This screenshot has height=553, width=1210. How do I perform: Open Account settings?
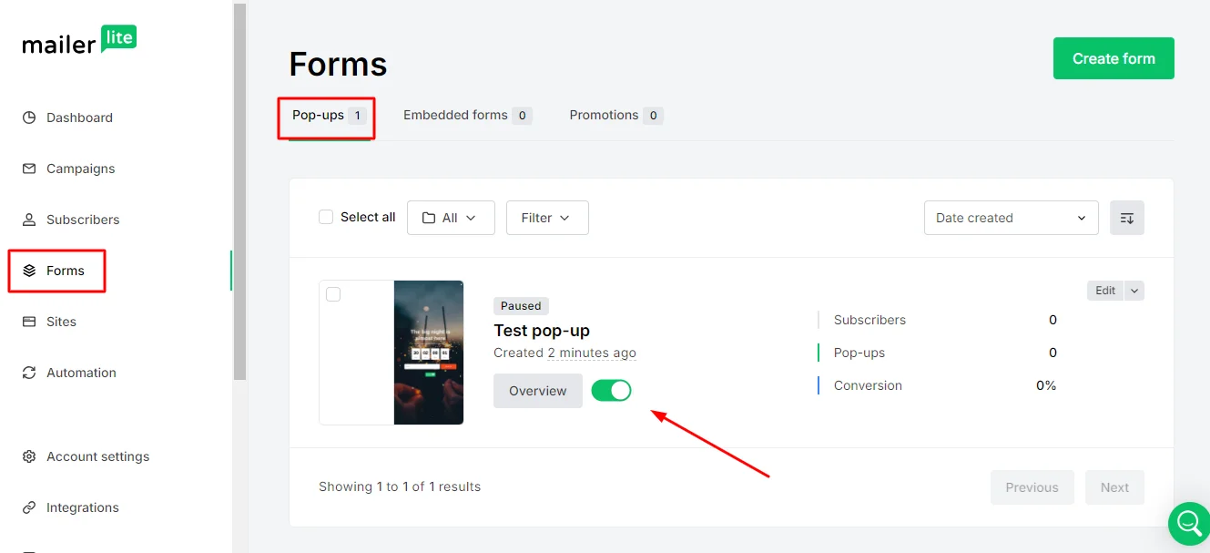[x=97, y=456]
